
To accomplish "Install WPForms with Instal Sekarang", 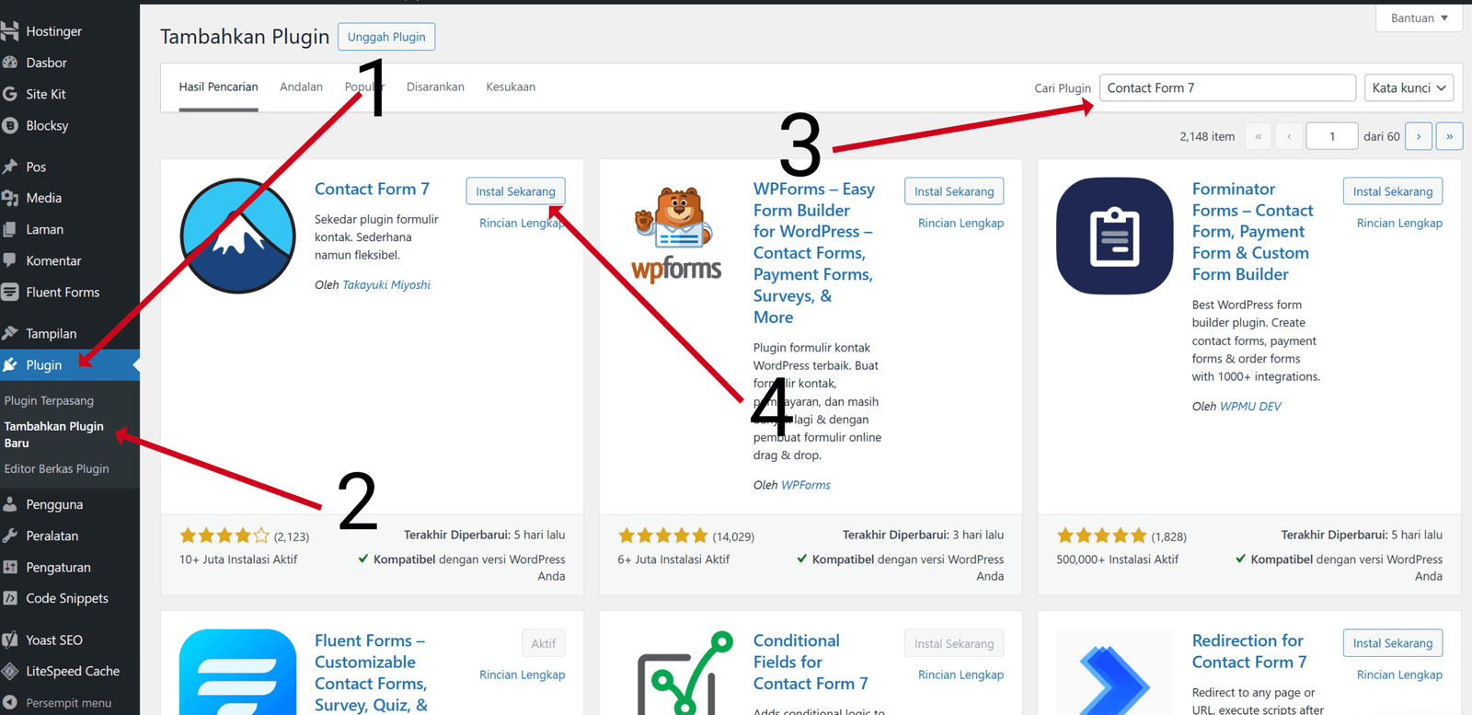I will (954, 191).
